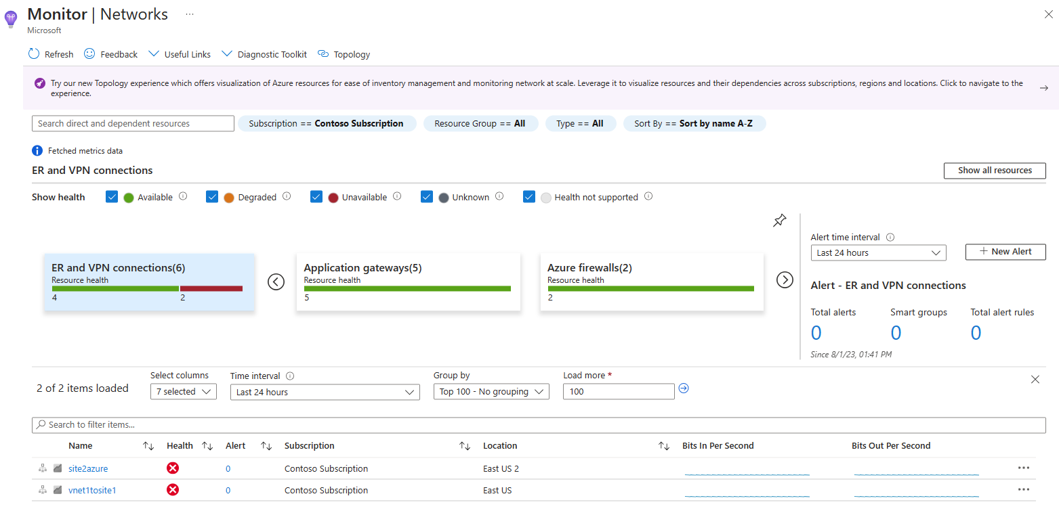1059x513 pixels.
Task: Open the Alert time interval dropdown
Action: point(878,252)
